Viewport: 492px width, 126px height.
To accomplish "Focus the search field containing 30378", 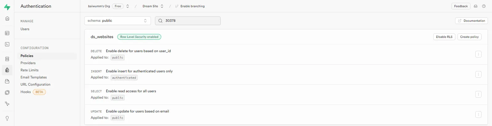I will click(x=188, y=21).
